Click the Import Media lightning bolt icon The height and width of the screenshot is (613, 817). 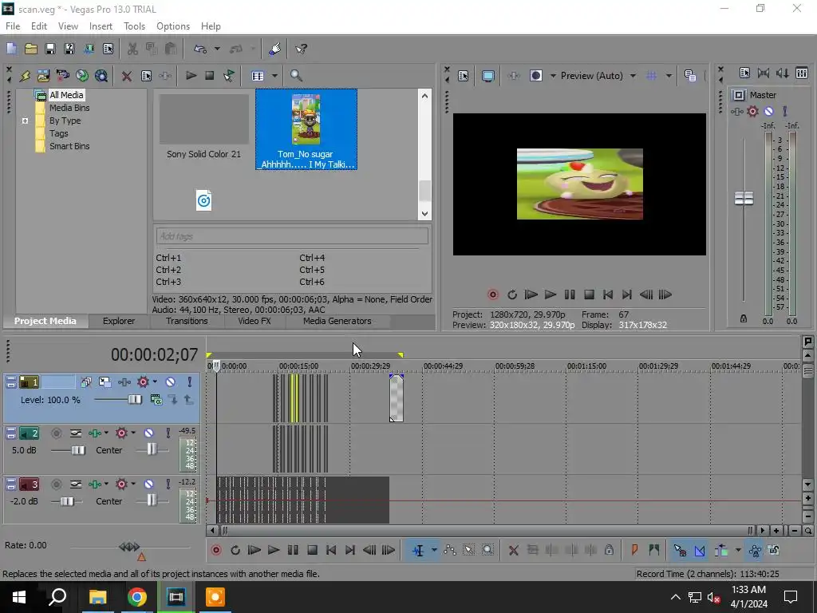coord(25,76)
